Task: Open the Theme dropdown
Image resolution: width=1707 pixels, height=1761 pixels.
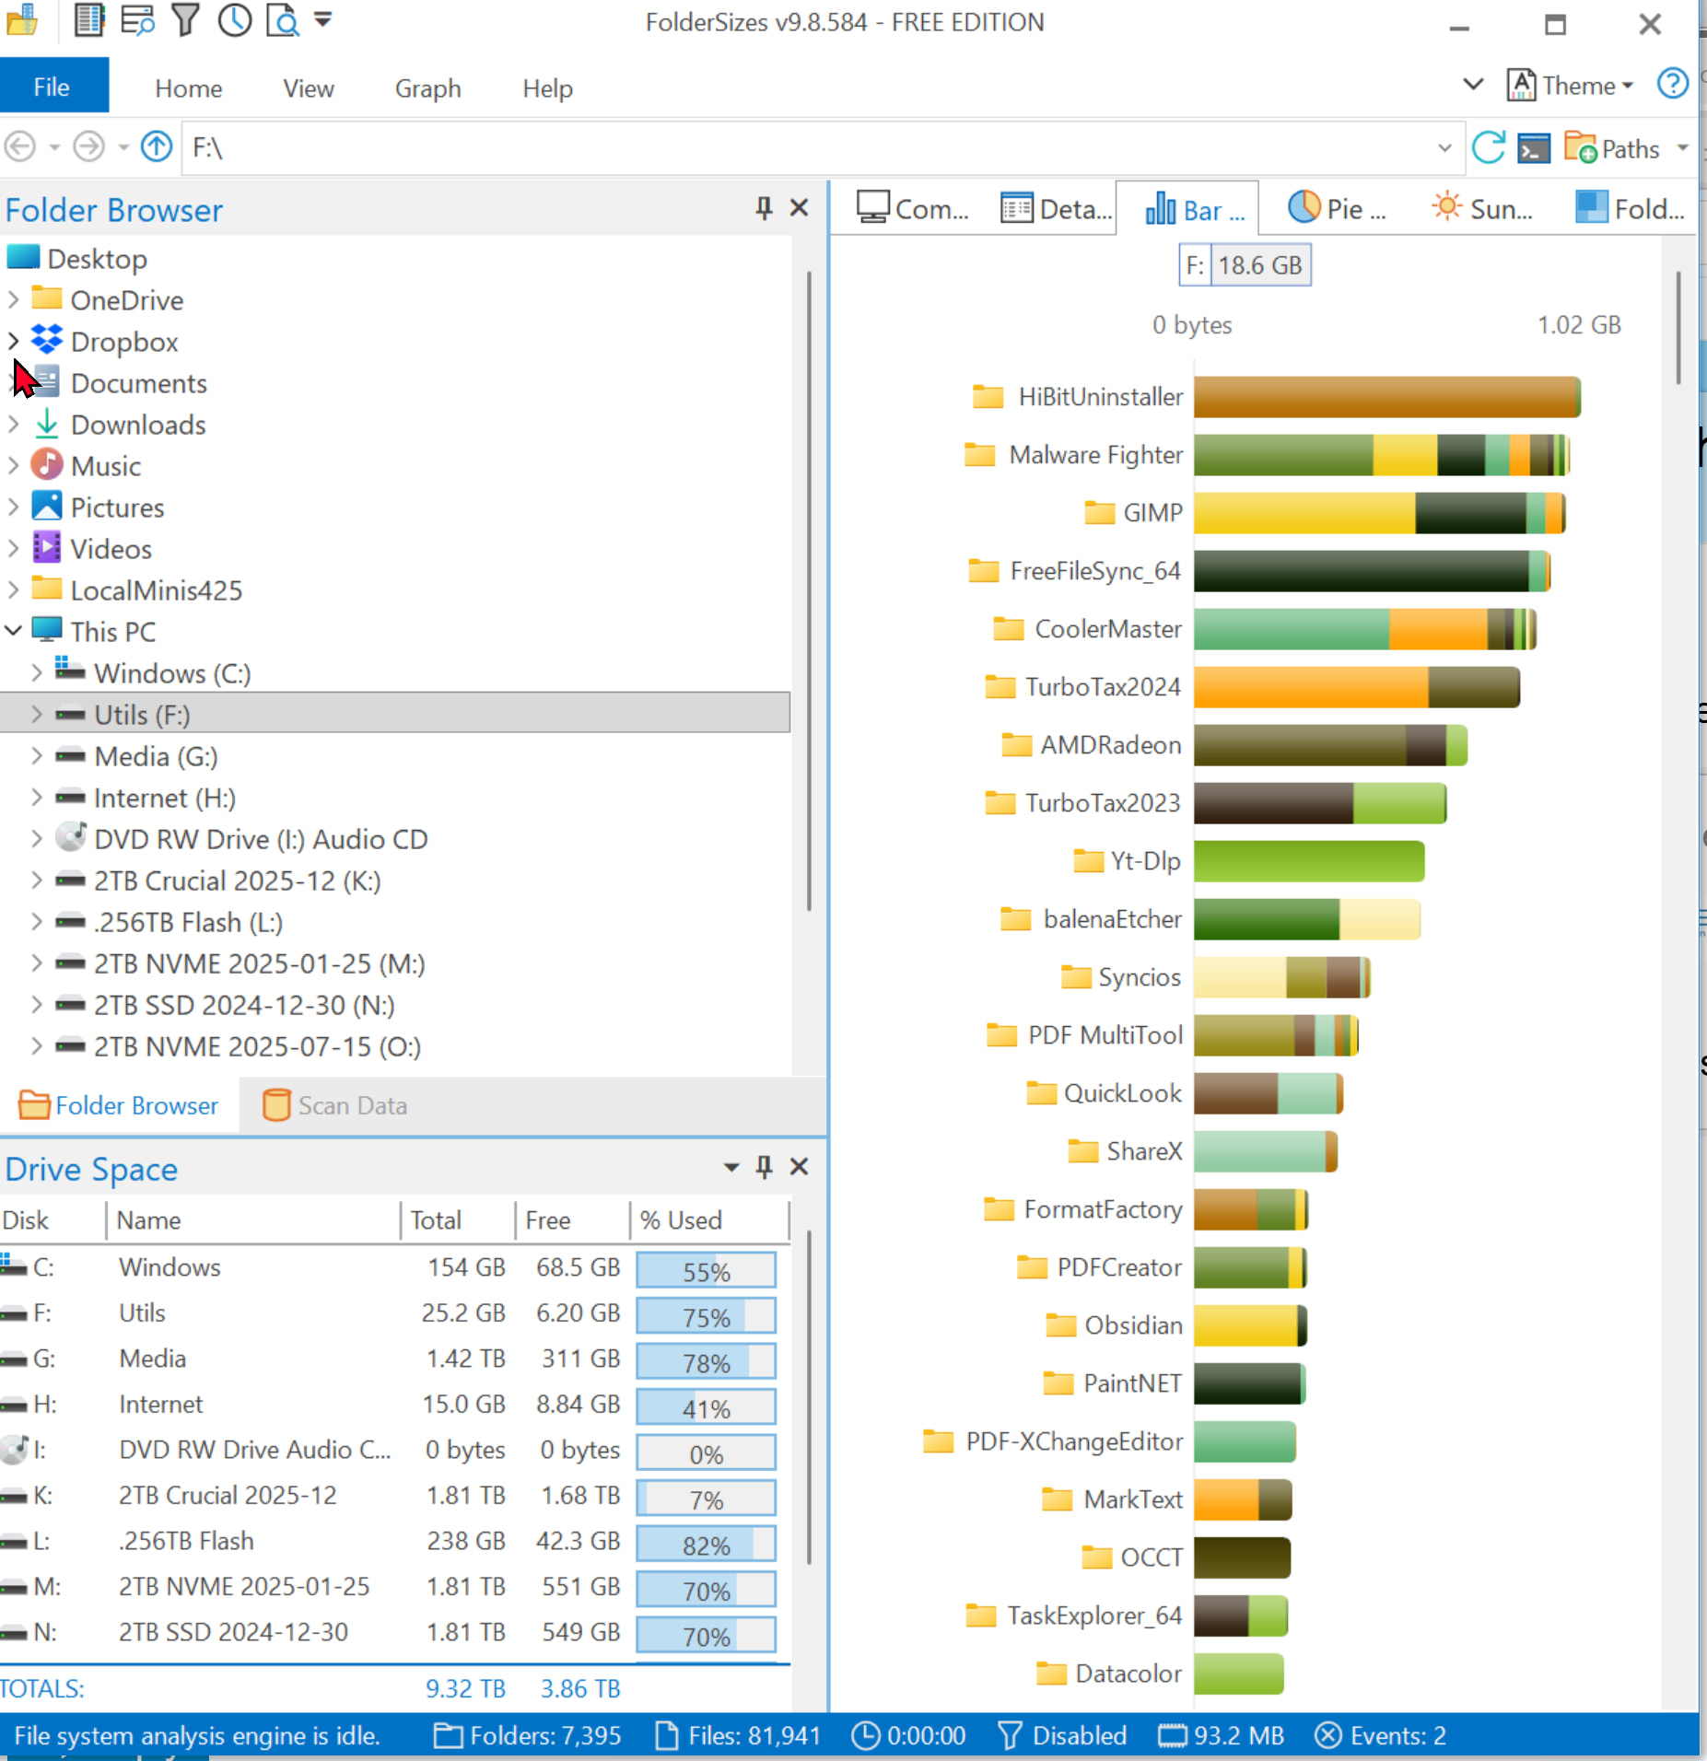Action: [x=1571, y=86]
